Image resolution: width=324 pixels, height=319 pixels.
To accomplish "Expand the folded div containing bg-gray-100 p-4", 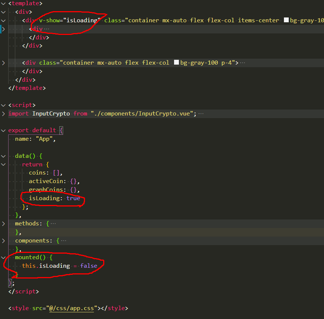I will 3,63.
